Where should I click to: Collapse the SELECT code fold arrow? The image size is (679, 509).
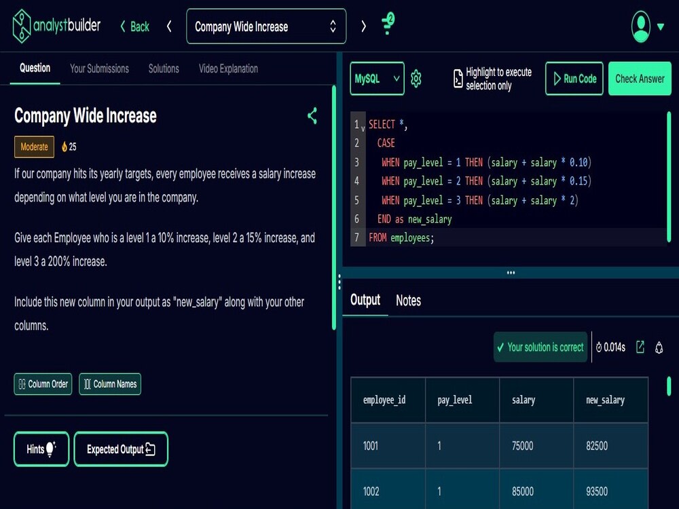[x=363, y=128]
